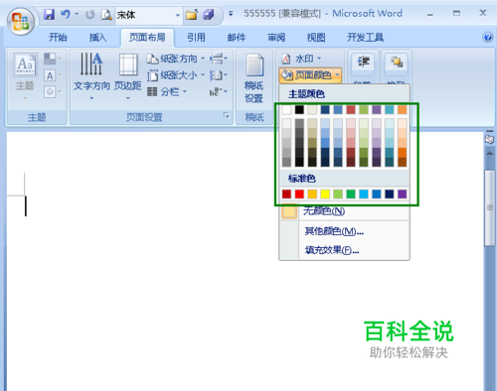Open the 邮件 tab
Screen dimensions: 497x391
(x=237, y=38)
